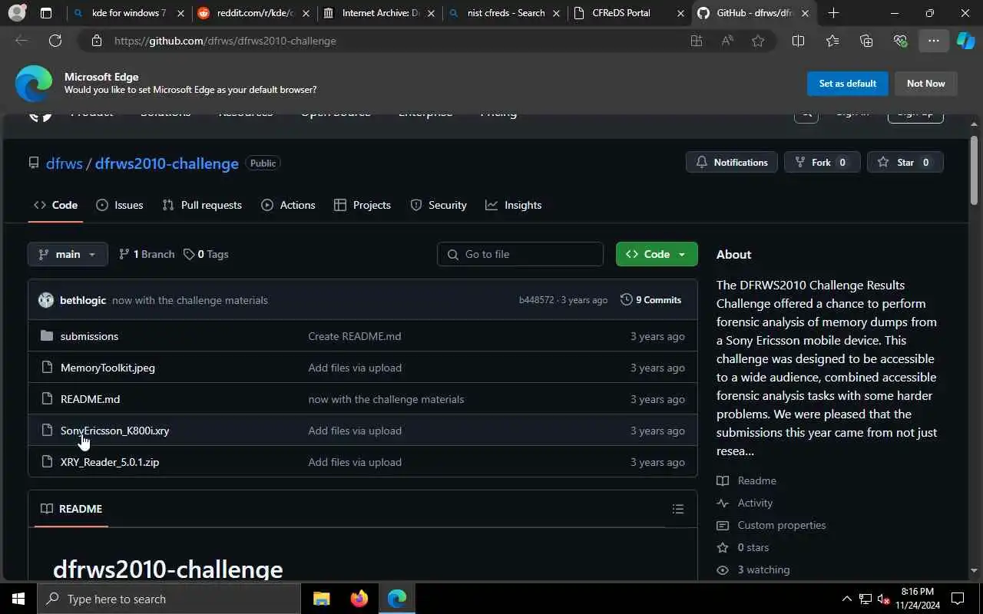Open the README outline list icon
Image resolution: width=983 pixels, height=614 pixels.
click(x=677, y=509)
